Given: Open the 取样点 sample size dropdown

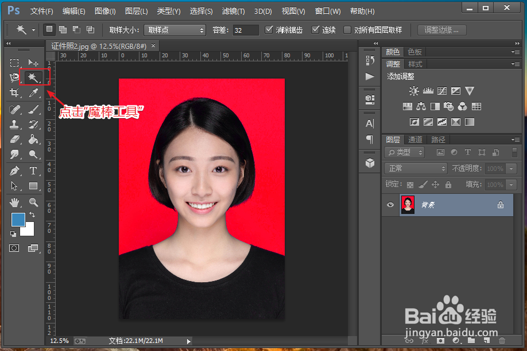Looking at the screenshot, I should click(175, 30).
